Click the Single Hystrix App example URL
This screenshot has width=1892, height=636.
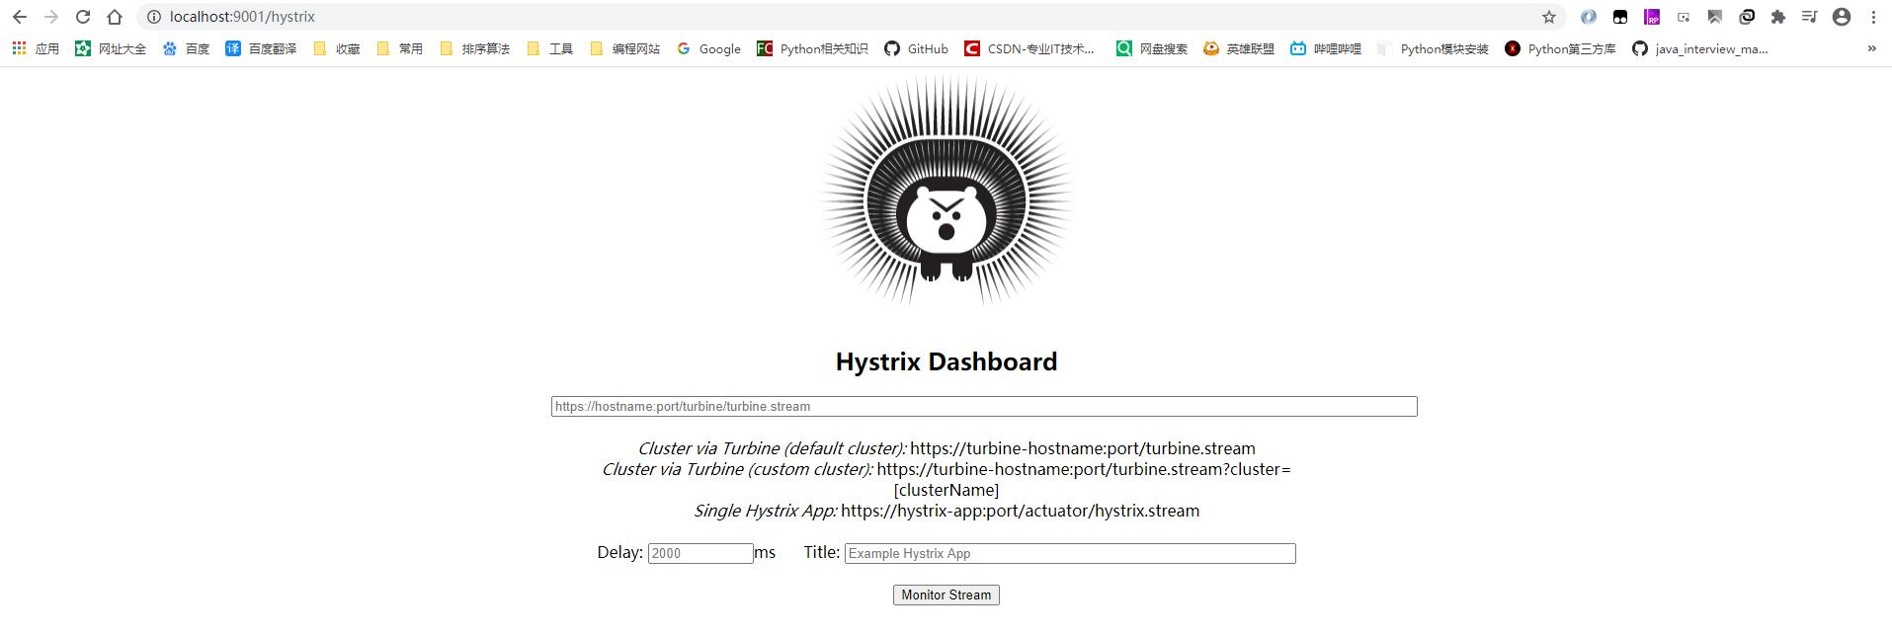pos(1021,511)
